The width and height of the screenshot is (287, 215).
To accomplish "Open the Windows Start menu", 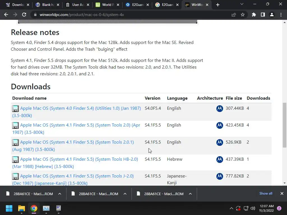I will (x=9, y=208).
